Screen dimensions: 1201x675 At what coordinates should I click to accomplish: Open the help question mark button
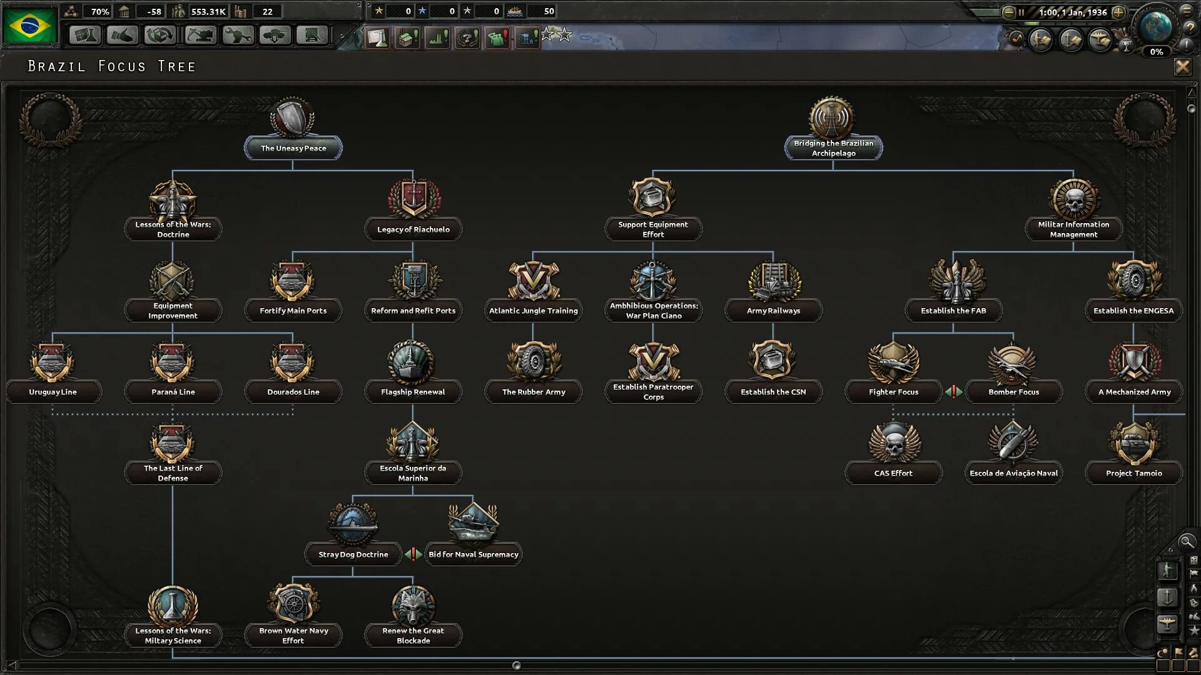[x=1189, y=27]
